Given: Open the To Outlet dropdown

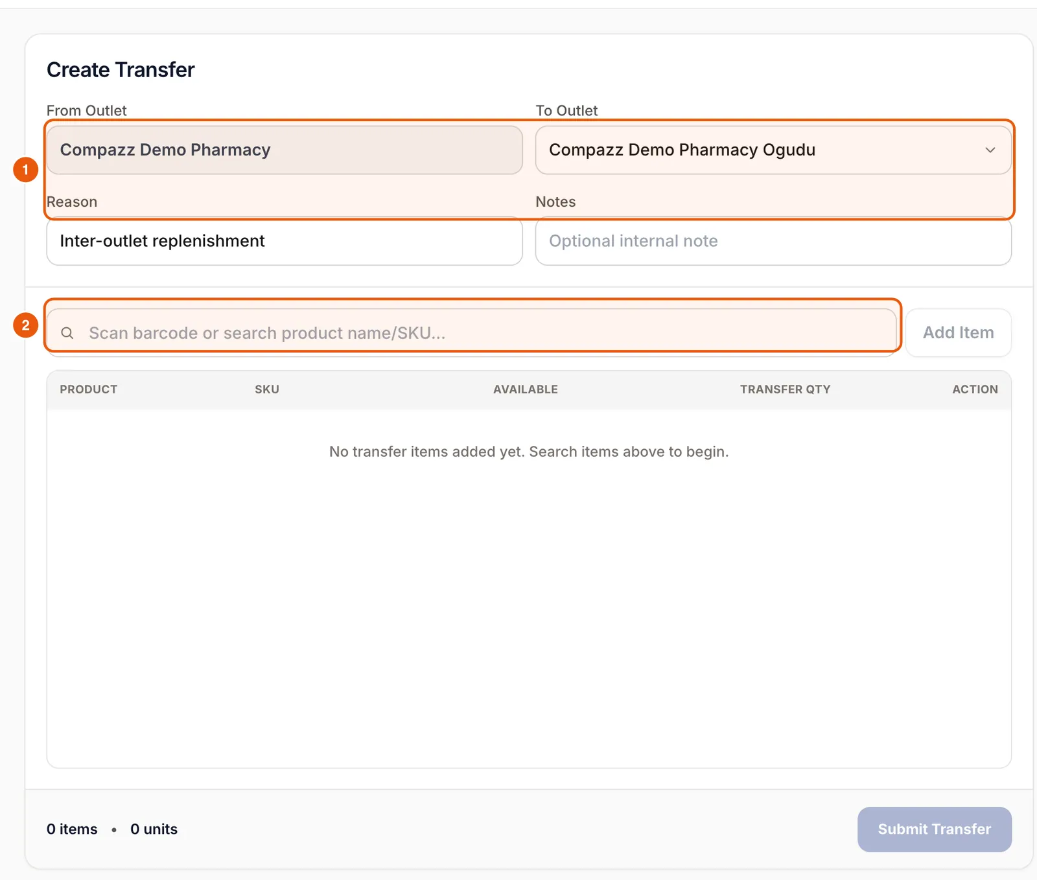Looking at the screenshot, I should pyautogui.click(x=773, y=150).
